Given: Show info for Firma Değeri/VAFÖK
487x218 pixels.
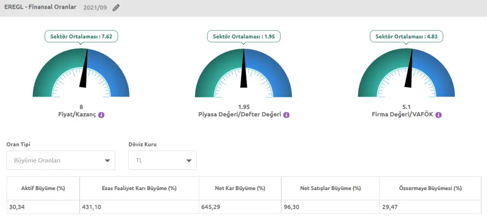Looking at the screenshot, I should [x=439, y=115].
